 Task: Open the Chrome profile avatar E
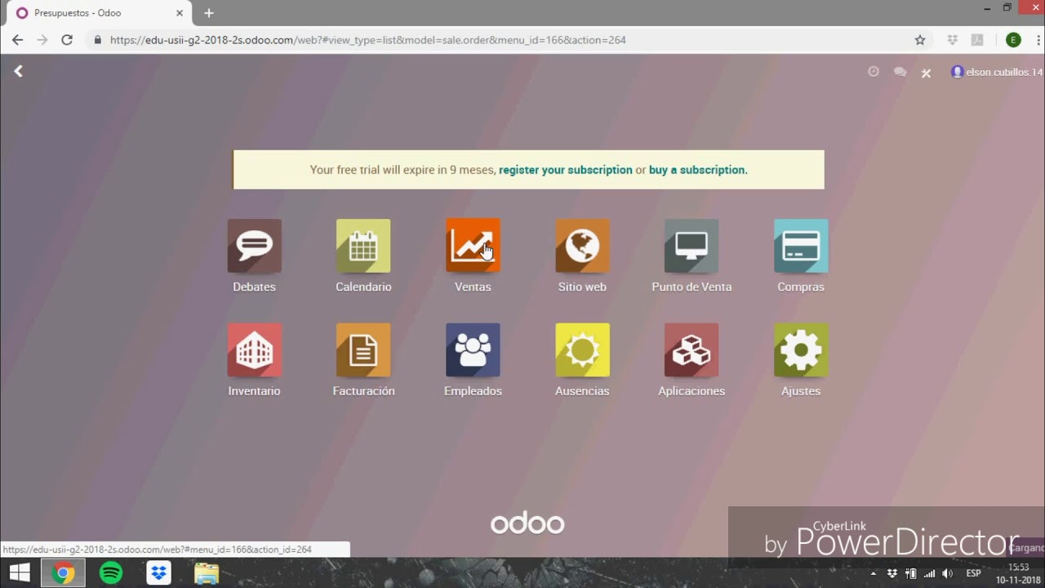tap(1013, 40)
